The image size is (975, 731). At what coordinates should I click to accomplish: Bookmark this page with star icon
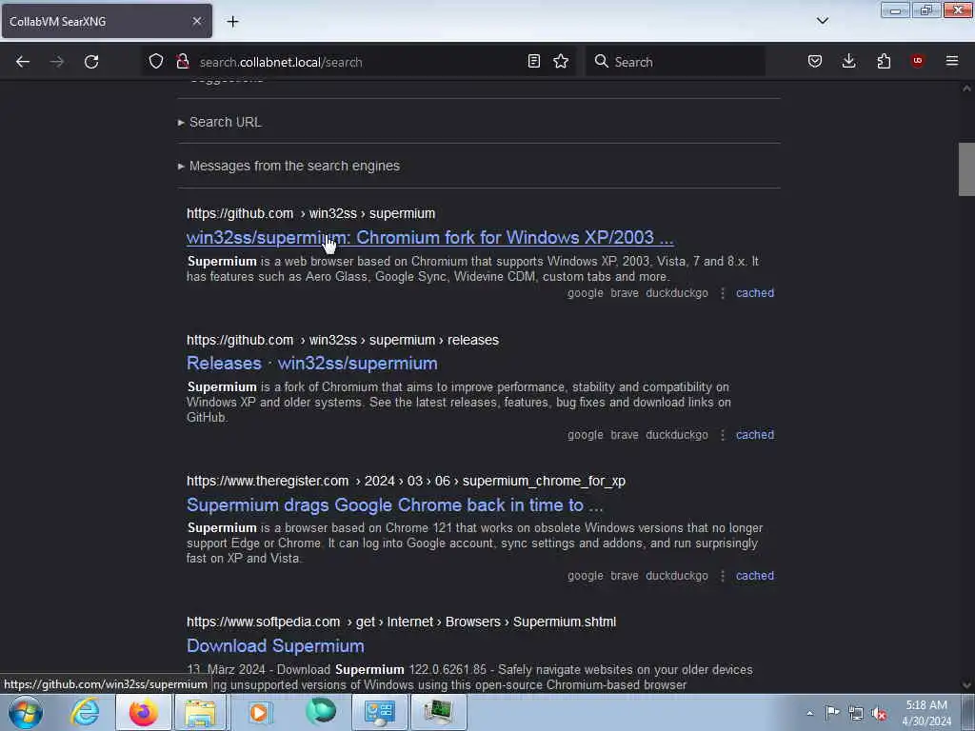pos(561,61)
